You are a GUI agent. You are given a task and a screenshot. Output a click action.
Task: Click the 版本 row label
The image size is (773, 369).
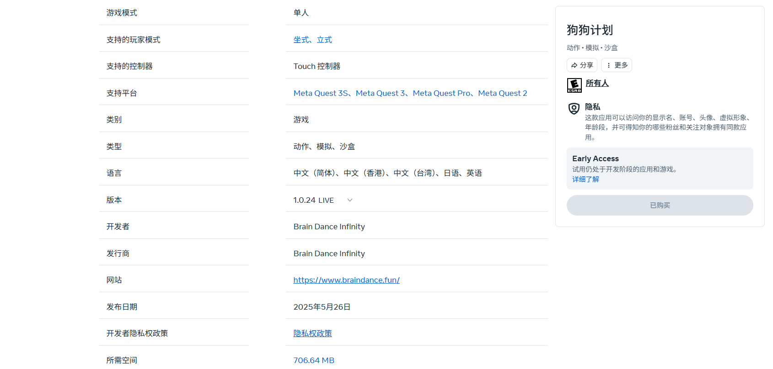coord(114,200)
